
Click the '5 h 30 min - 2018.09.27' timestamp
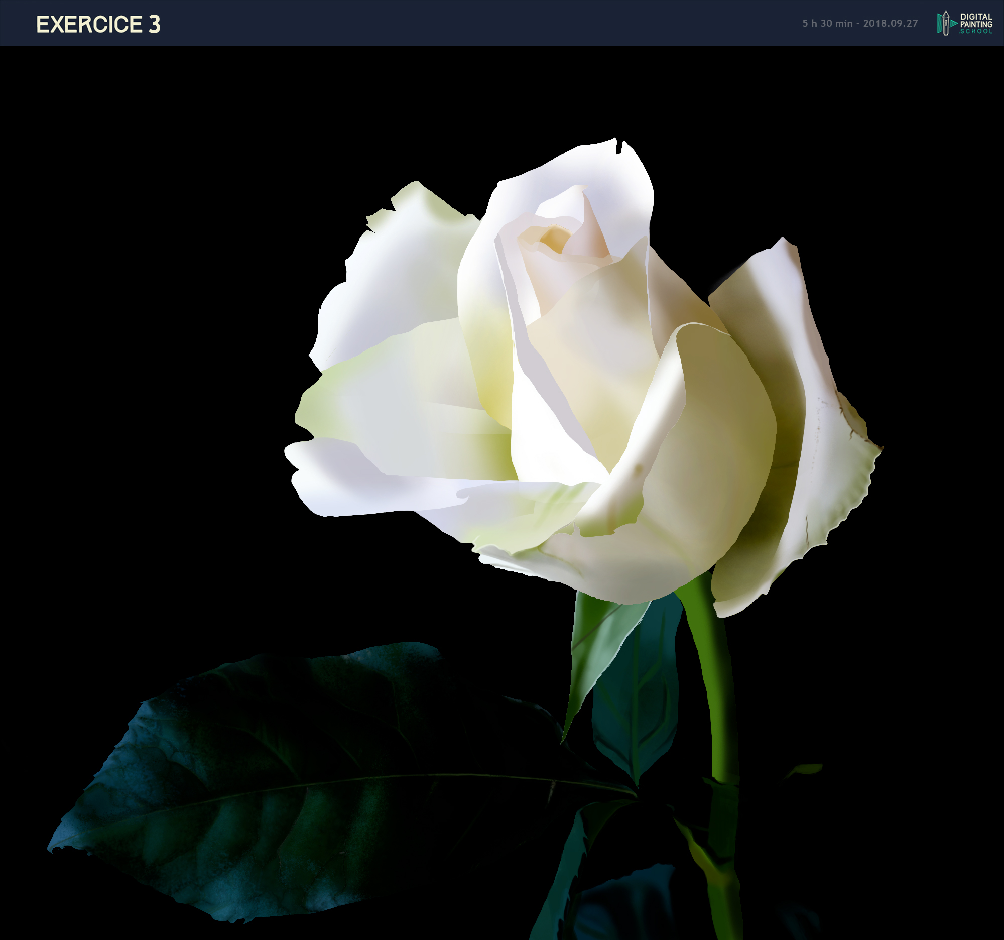[859, 23]
